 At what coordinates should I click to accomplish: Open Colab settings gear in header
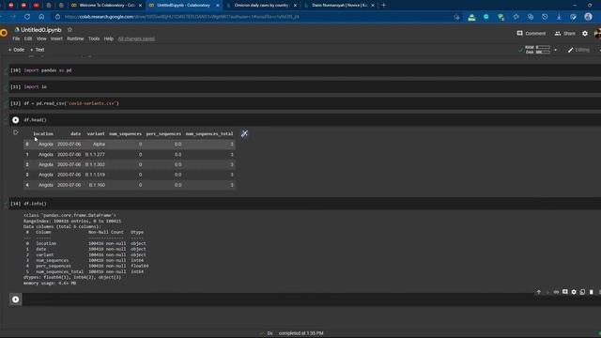(x=585, y=34)
